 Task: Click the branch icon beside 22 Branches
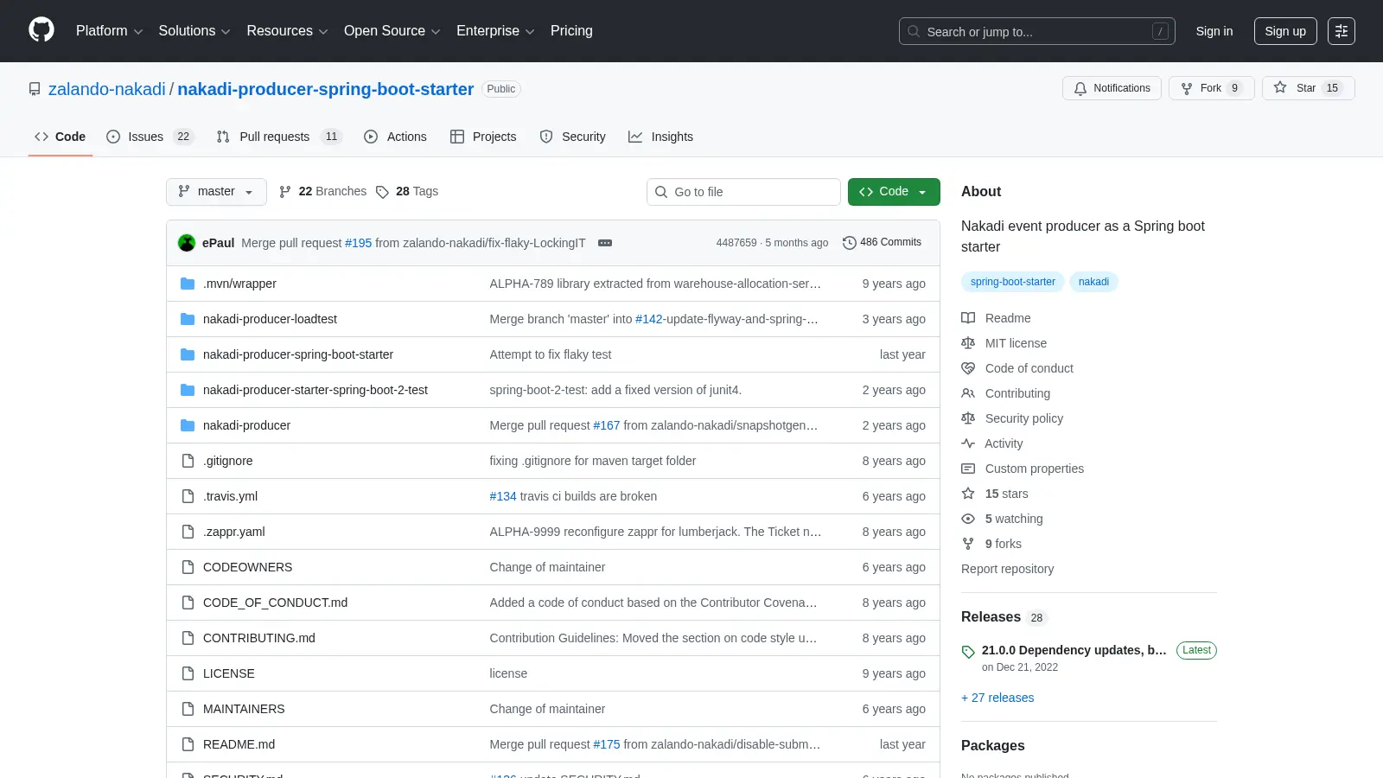pos(285,192)
